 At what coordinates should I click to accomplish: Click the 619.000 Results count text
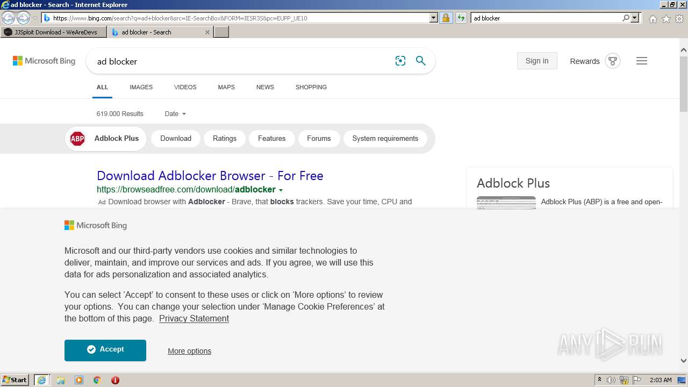(120, 114)
